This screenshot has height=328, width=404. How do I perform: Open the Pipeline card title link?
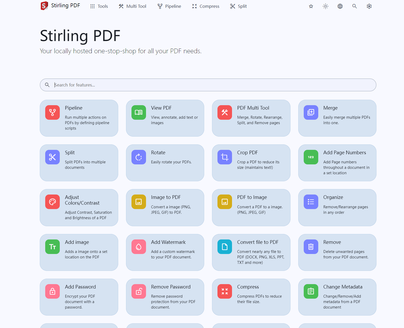[74, 108]
